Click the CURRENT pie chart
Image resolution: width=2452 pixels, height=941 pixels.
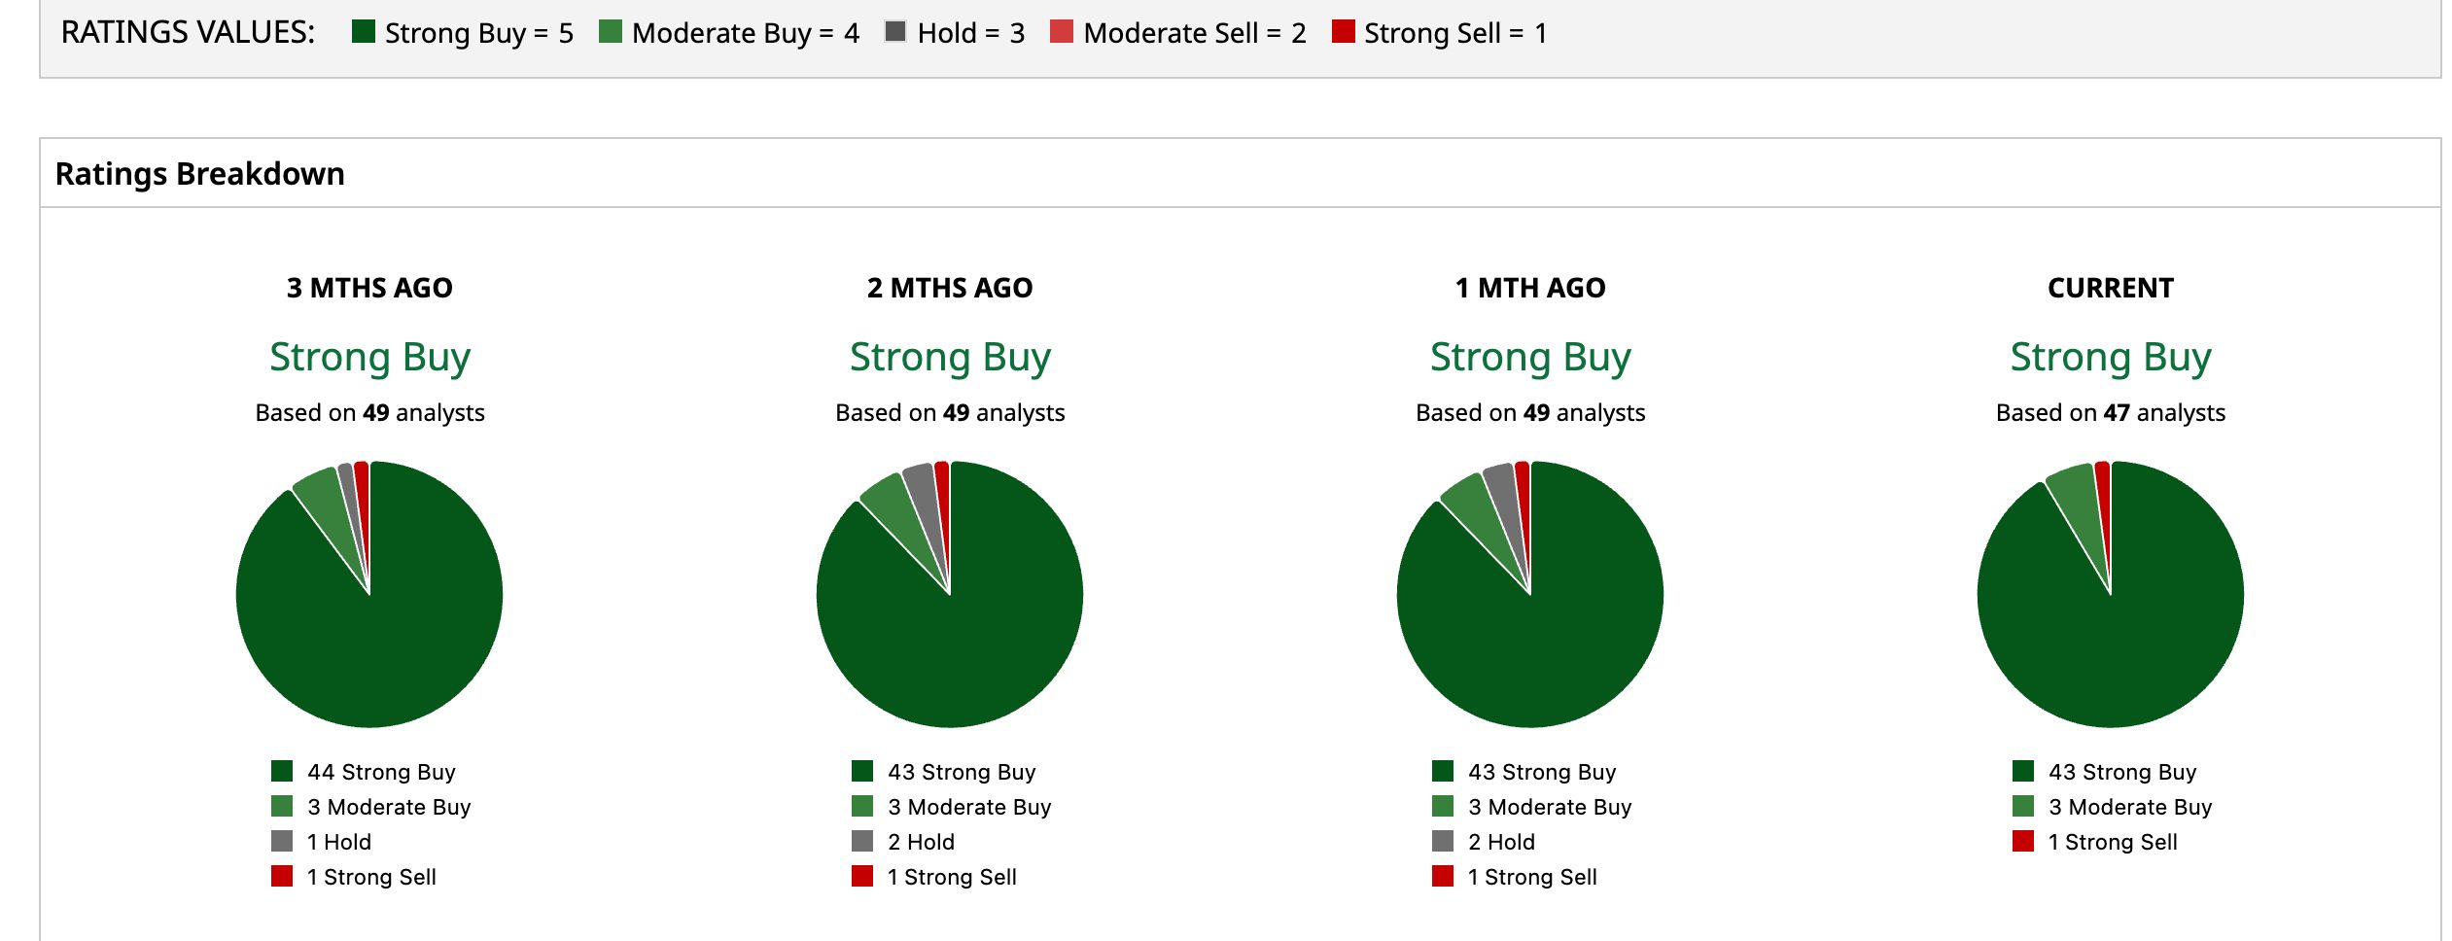point(2111,594)
